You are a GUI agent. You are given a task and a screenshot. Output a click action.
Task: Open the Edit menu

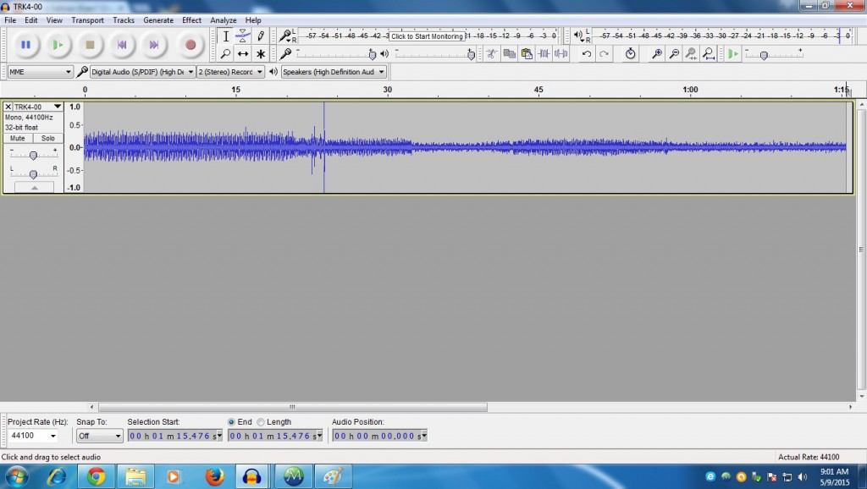click(x=31, y=20)
